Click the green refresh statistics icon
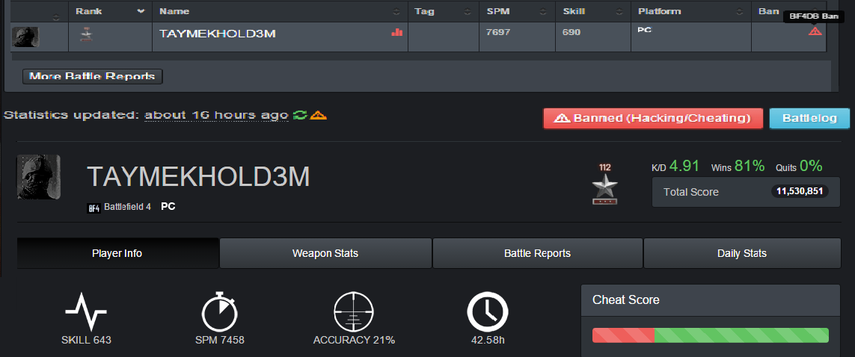855x357 pixels. pyautogui.click(x=300, y=115)
